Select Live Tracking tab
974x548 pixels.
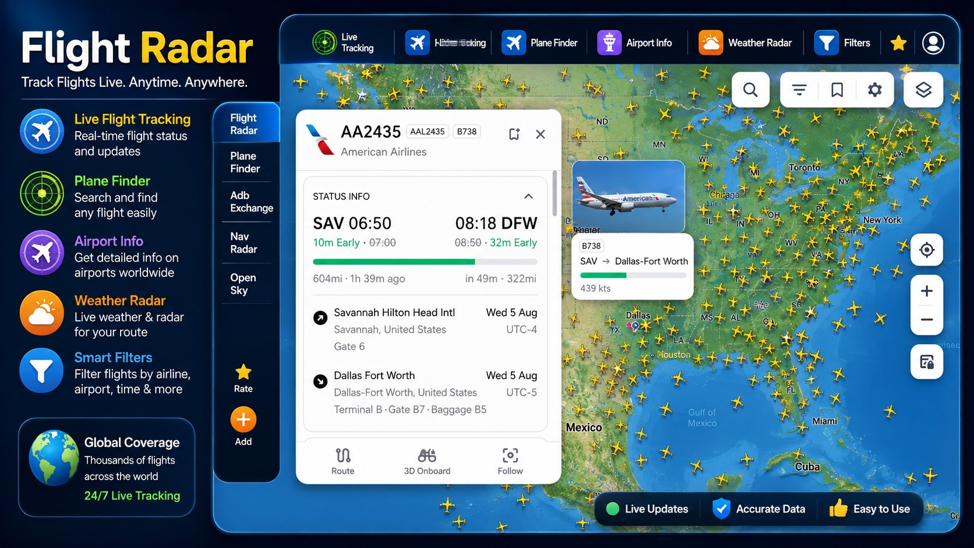pos(344,43)
